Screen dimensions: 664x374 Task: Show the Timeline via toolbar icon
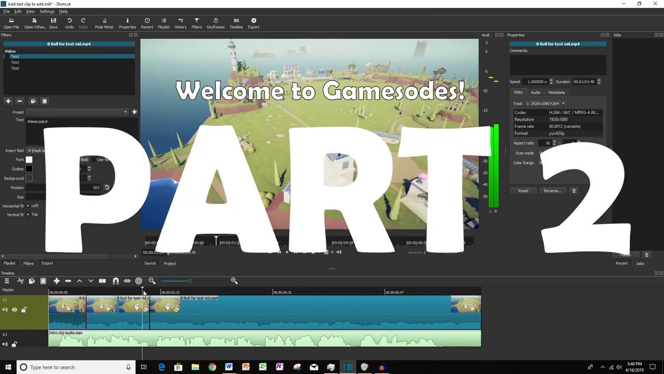pos(236,23)
